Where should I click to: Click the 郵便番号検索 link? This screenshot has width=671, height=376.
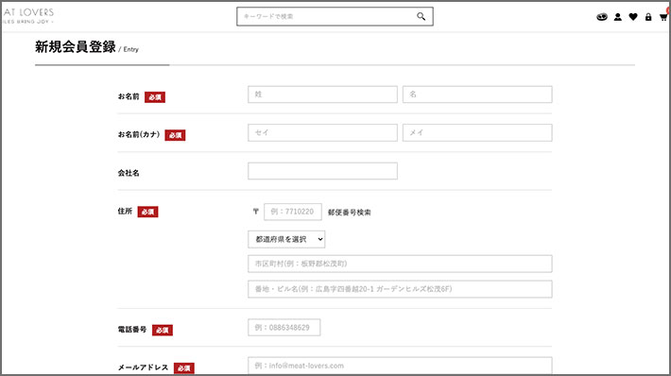(x=349, y=213)
